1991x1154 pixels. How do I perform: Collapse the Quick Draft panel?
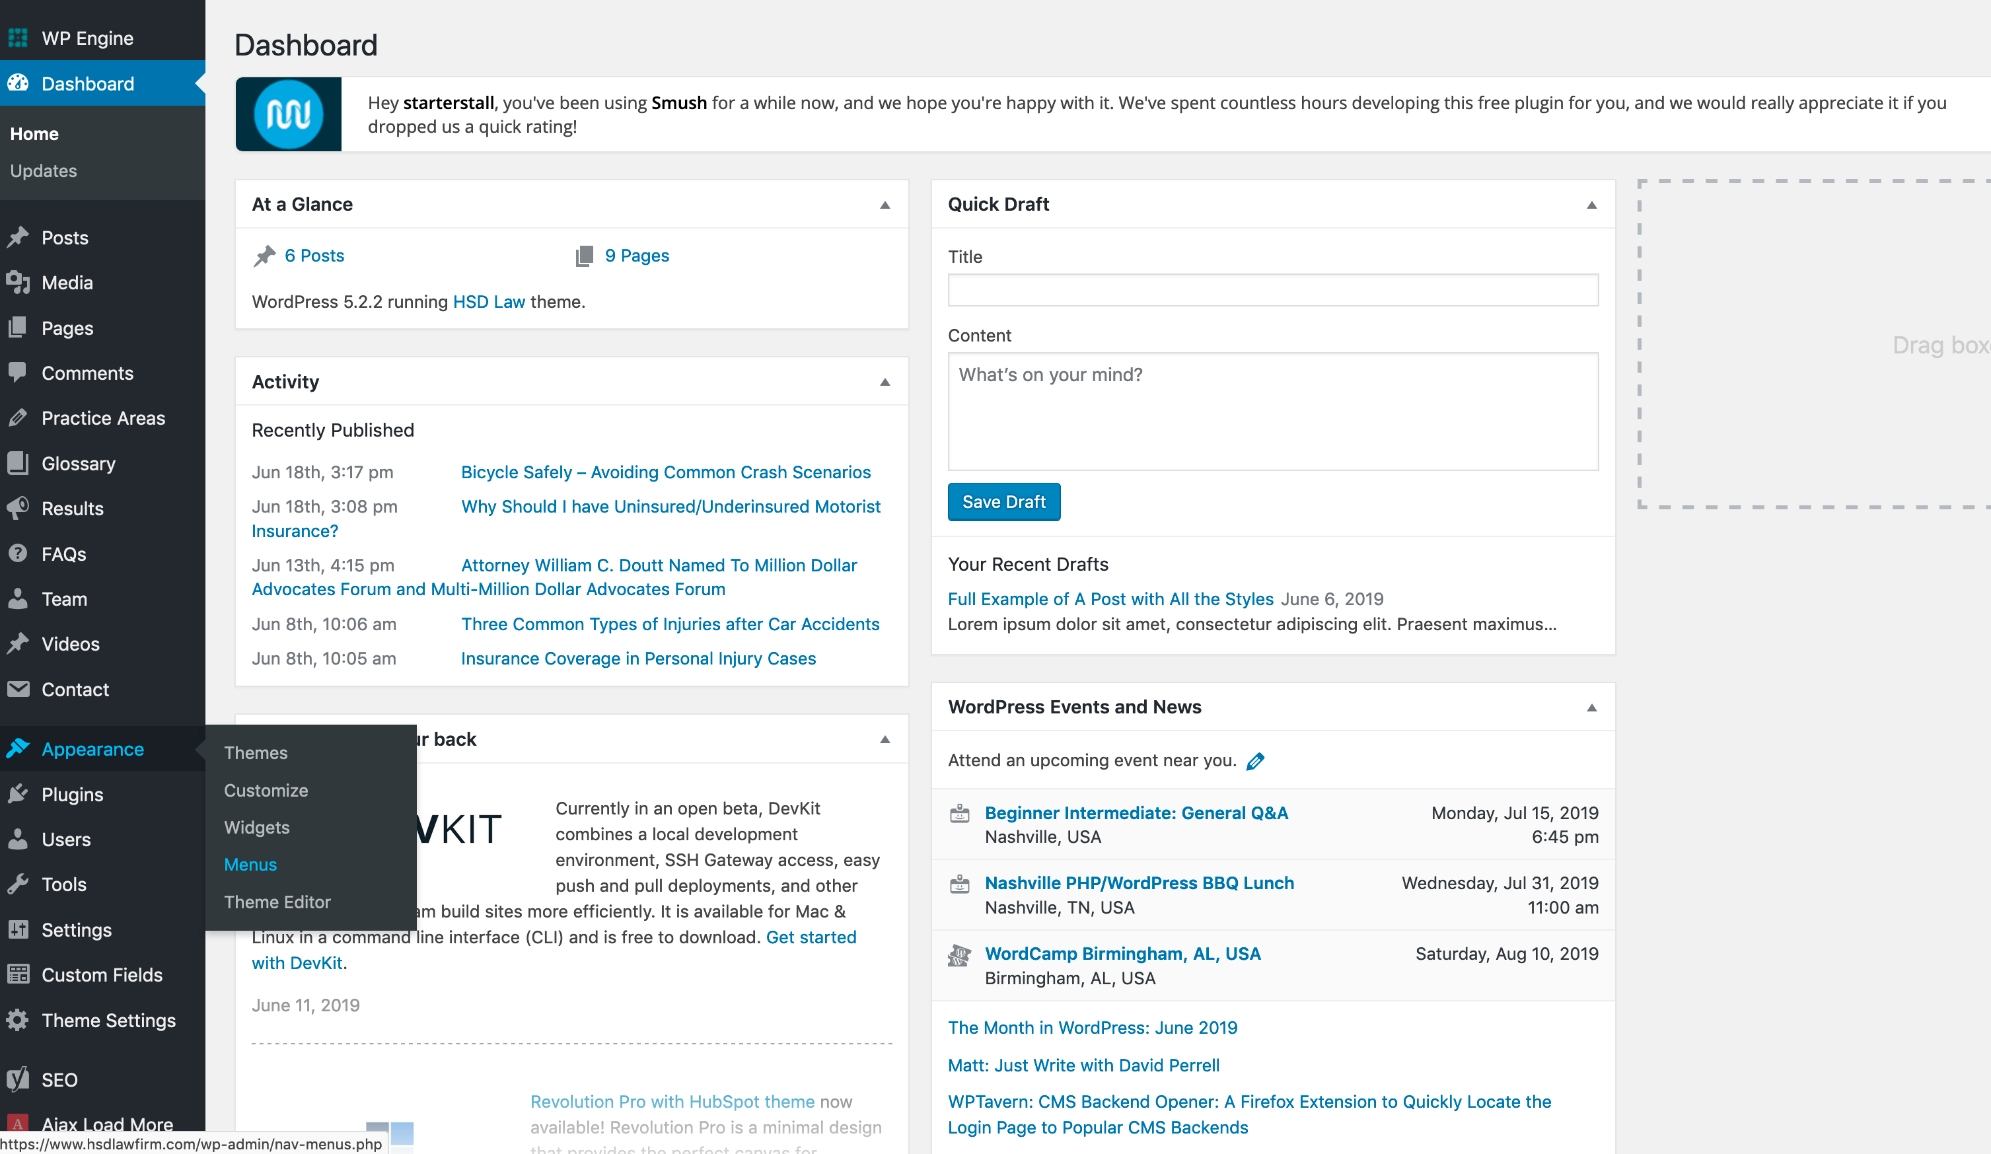click(x=1592, y=205)
